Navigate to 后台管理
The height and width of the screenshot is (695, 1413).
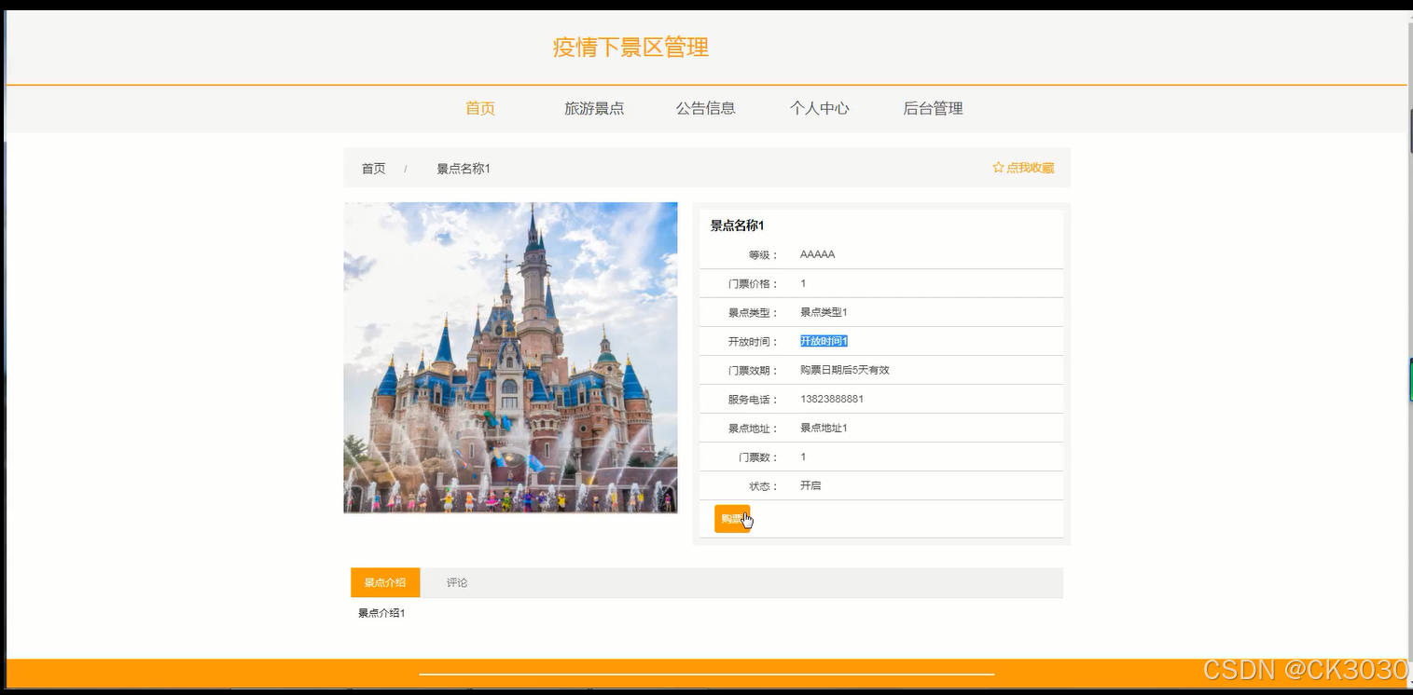coord(933,108)
